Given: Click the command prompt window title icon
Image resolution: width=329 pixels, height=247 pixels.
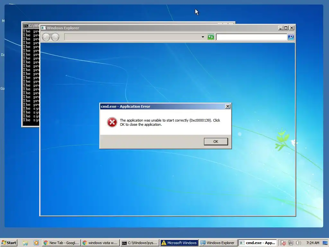Looking at the screenshot, I should click(26, 26).
